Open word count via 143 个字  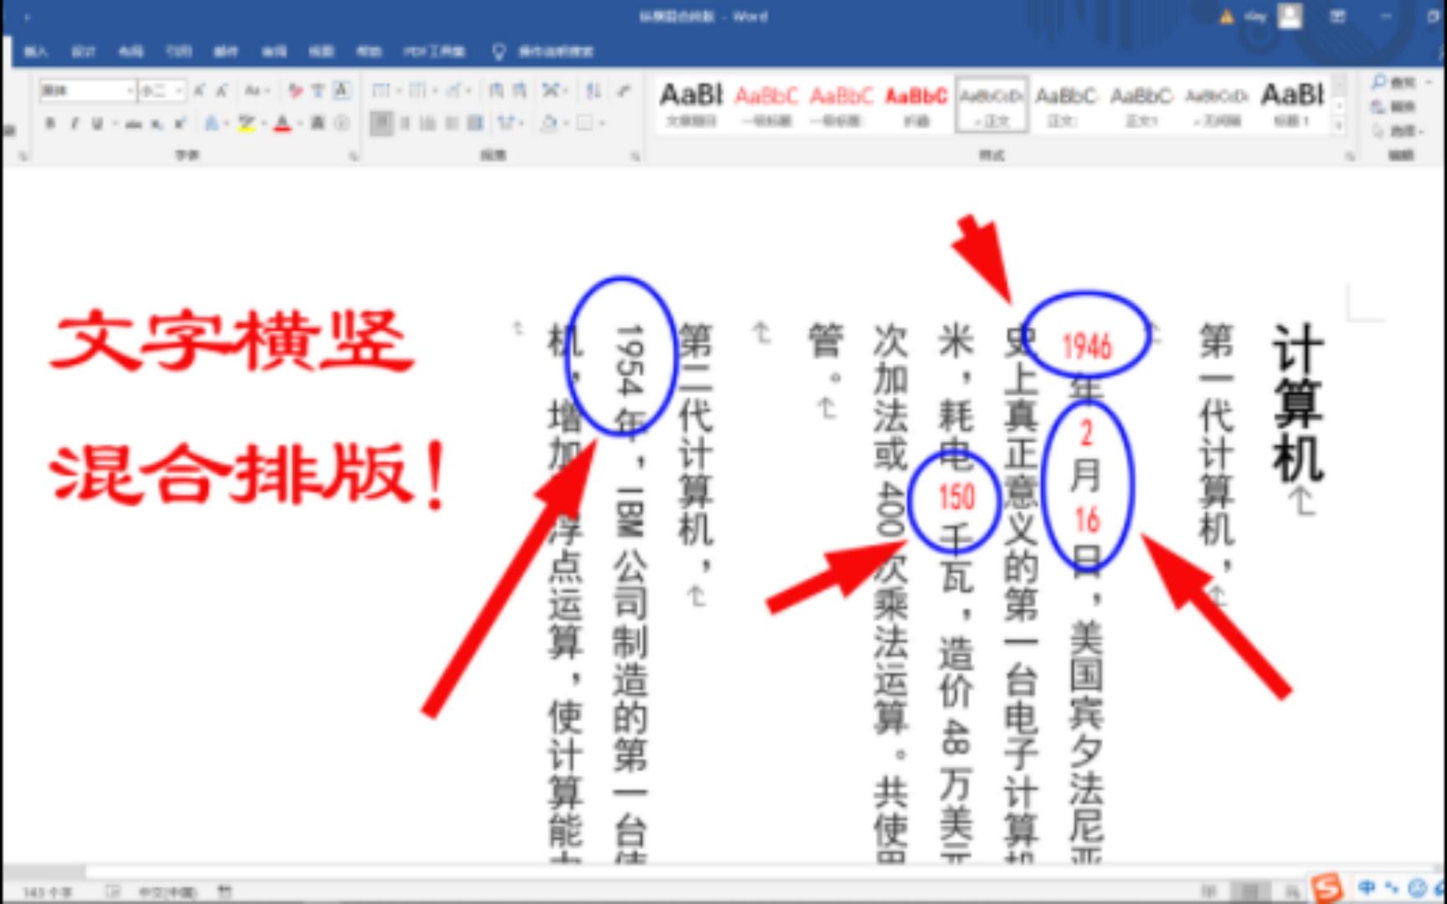click(x=44, y=891)
